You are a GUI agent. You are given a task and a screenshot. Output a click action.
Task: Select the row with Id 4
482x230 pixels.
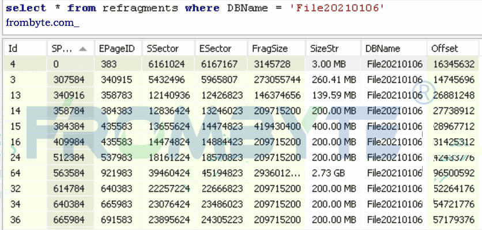241,64
